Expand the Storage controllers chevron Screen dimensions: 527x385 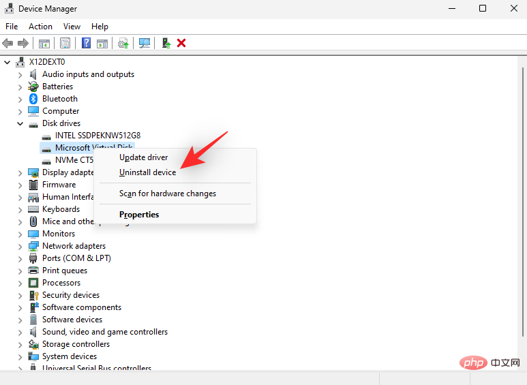[x=20, y=345]
